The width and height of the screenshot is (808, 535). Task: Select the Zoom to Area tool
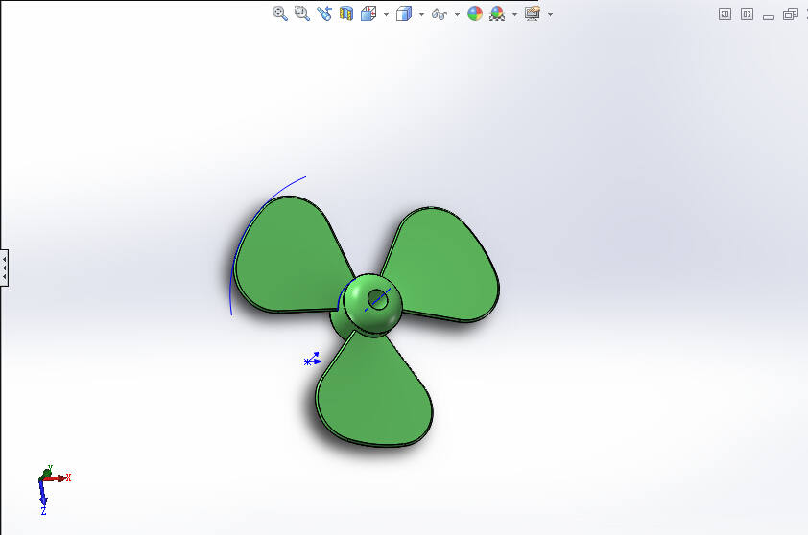(302, 13)
